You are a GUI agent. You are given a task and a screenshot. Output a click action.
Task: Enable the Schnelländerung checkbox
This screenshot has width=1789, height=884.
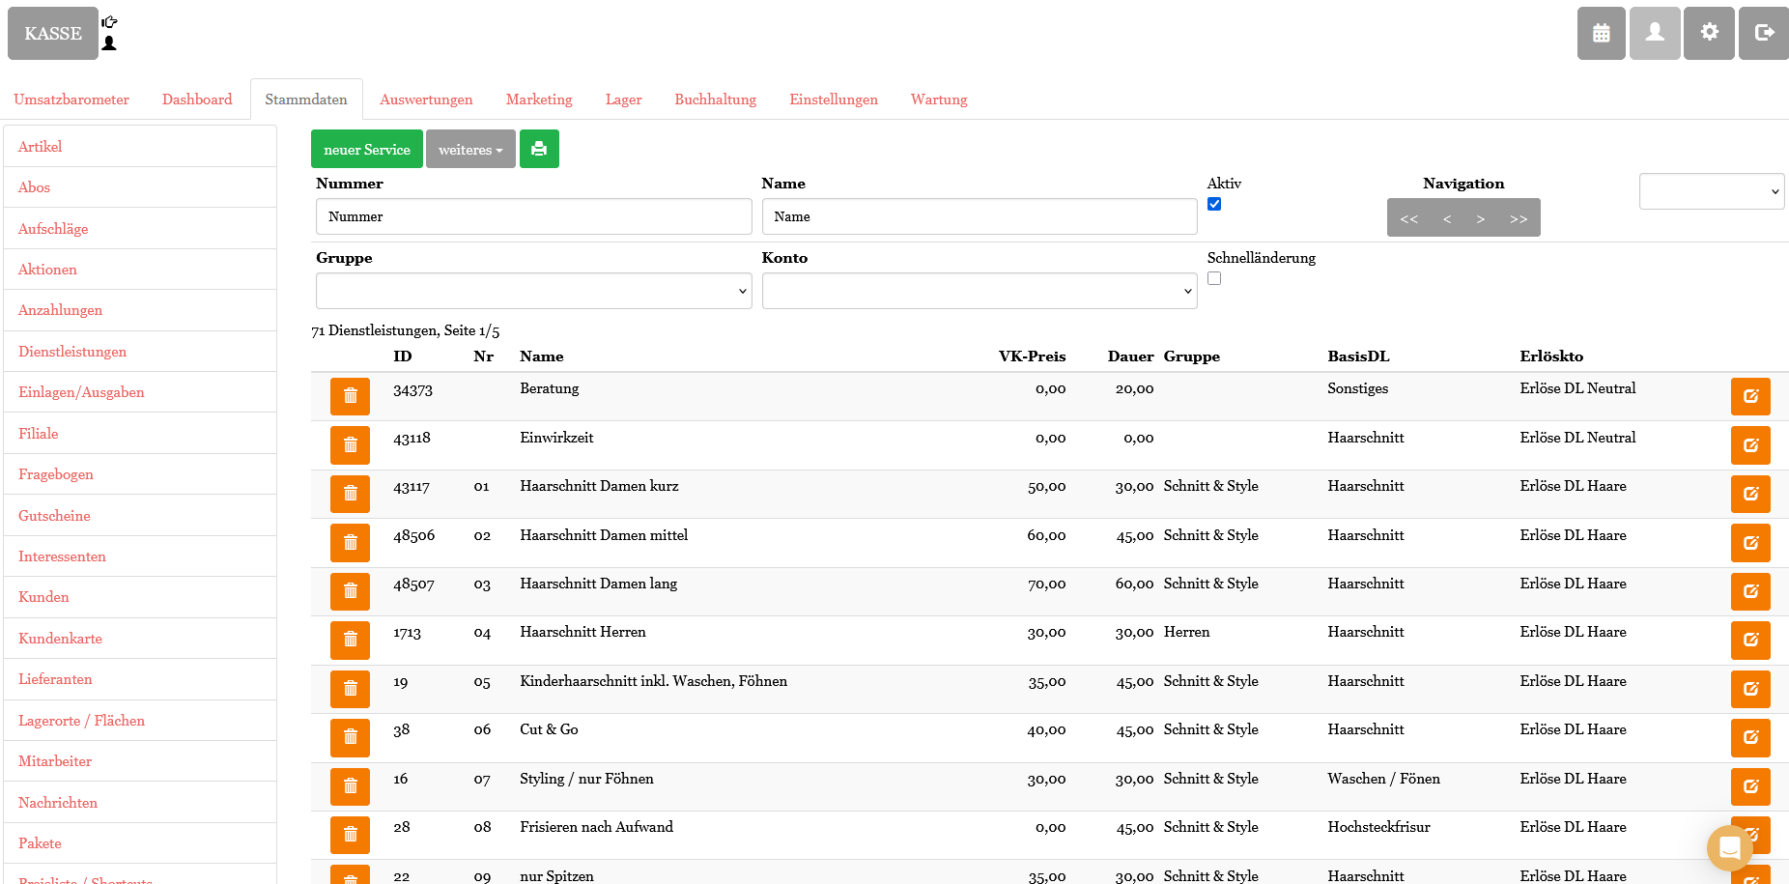click(x=1214, y=278)
